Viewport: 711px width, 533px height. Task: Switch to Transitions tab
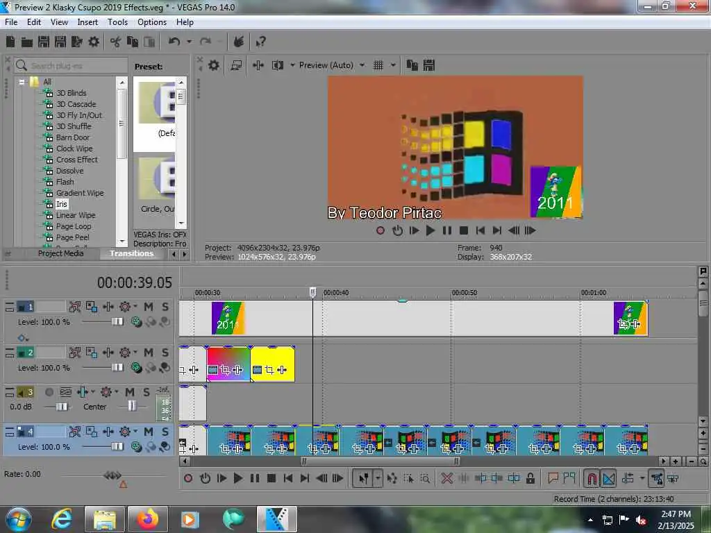tap(131, 253)
